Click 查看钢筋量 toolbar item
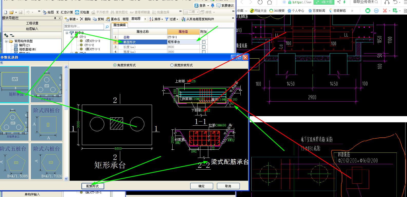Viewport: 407px width, 197px height. [x=140, y=12]
